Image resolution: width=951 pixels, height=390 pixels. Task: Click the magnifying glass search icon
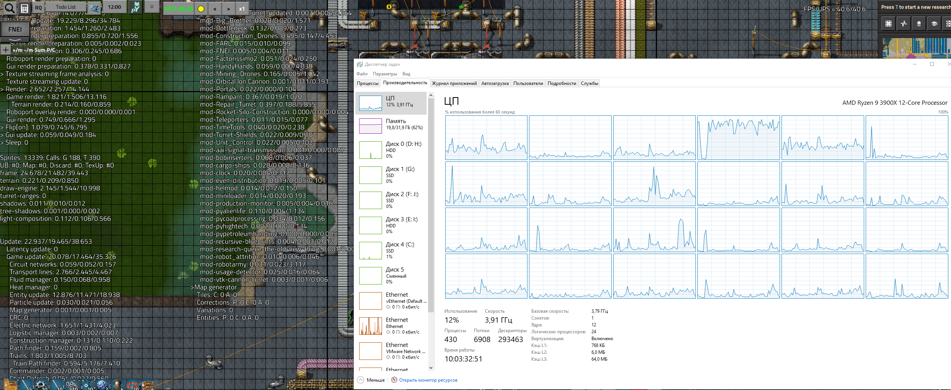(x=9, y=8)
